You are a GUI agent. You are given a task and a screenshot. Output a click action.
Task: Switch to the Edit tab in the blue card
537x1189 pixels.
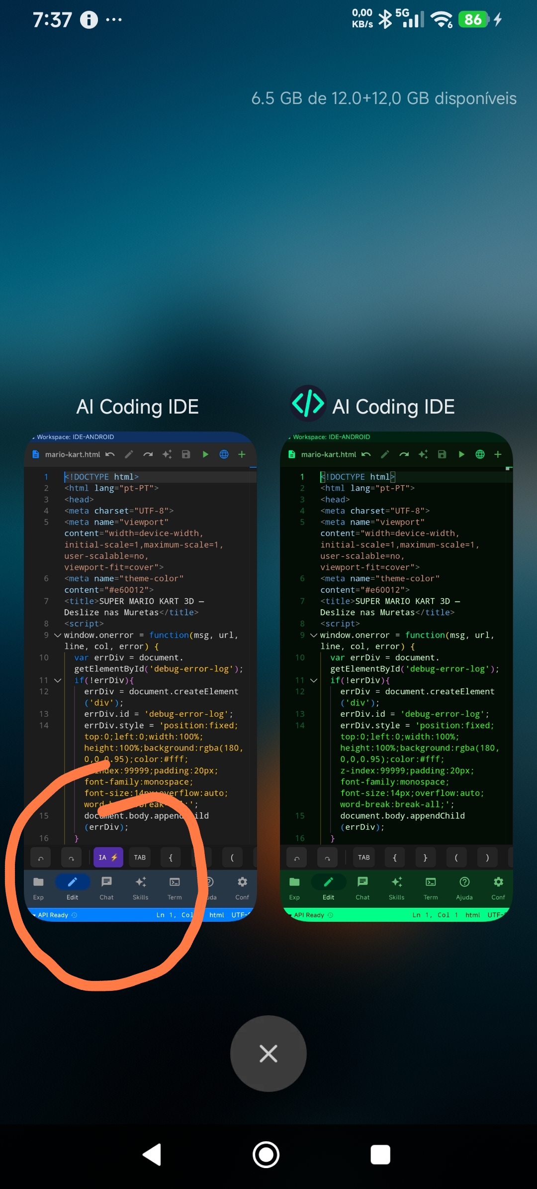click(x=72, y=888)
